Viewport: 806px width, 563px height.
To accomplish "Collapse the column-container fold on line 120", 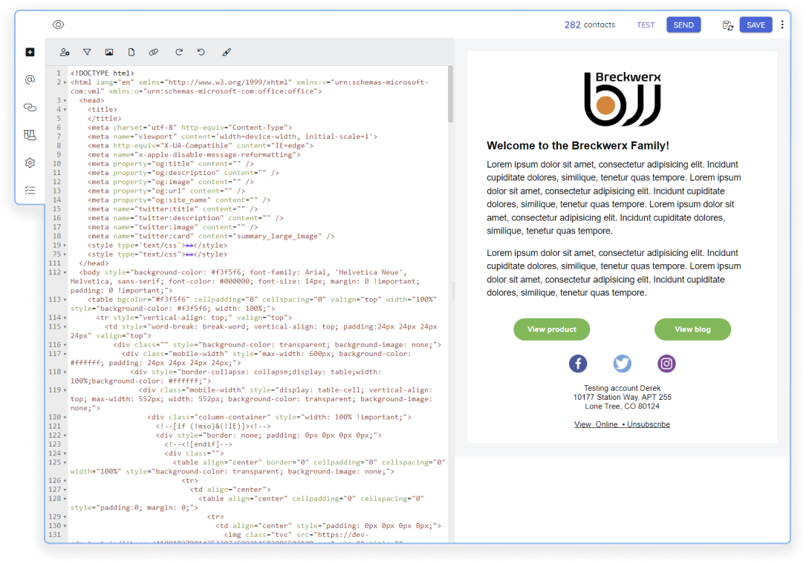I will click(65, 418).
